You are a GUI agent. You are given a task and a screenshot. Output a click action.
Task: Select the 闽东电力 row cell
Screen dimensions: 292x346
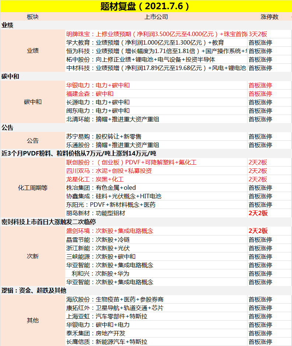click(x=156, y=111)
